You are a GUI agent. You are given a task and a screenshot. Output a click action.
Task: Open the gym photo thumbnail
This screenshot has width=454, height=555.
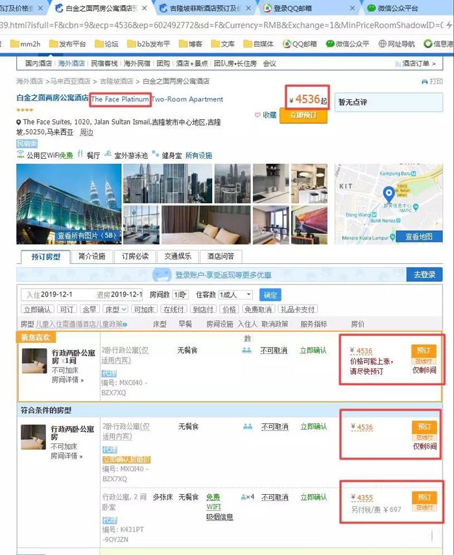coord(141,225)
